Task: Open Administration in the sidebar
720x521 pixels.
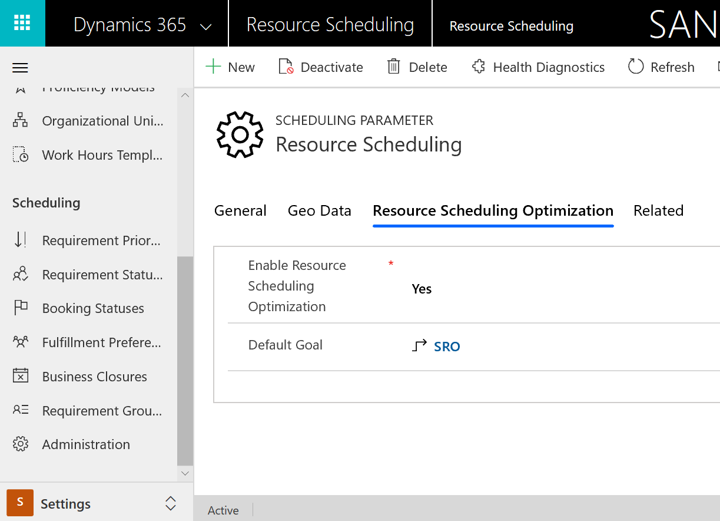Action: [86, 444]
